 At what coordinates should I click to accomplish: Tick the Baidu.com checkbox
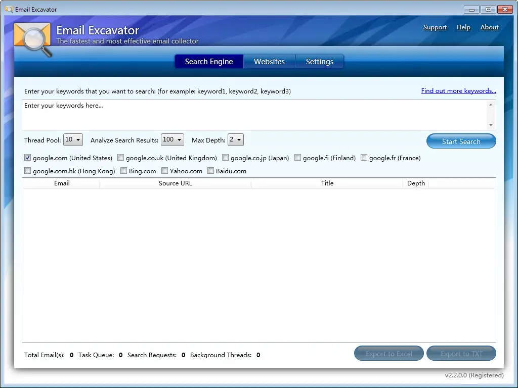(x=210, y=171)
